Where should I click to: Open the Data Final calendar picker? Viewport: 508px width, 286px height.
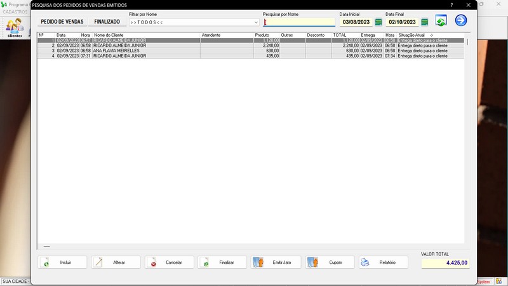424,22
